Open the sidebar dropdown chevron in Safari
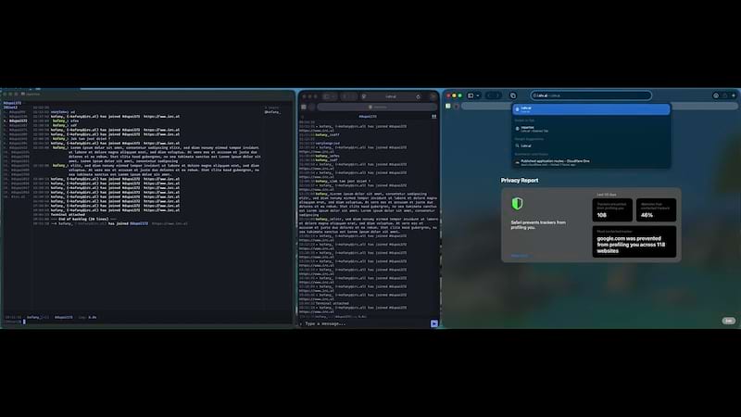741x417 pixels. [477, 95]
